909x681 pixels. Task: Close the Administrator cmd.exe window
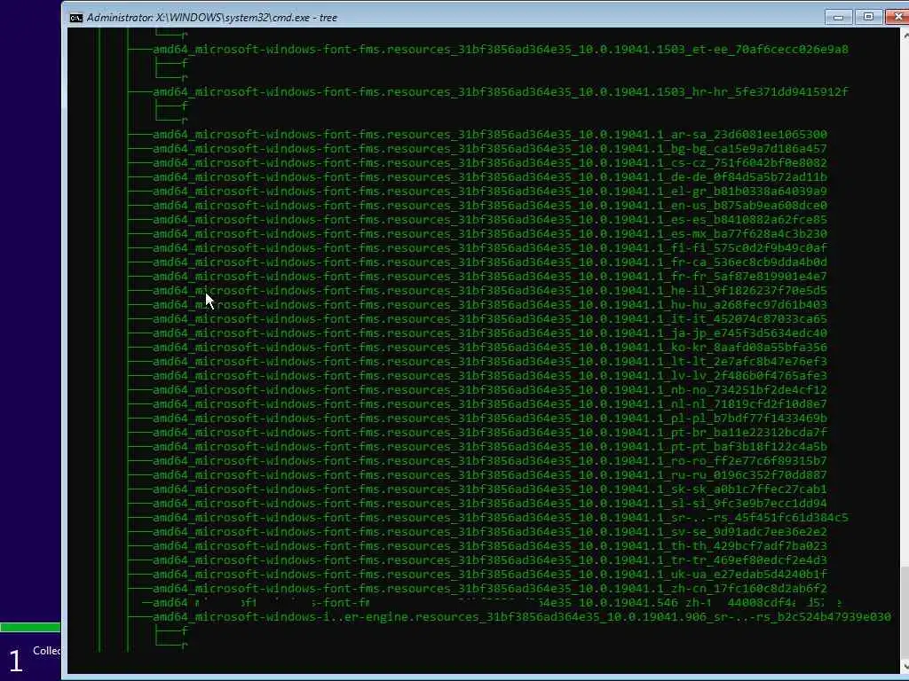point(897,17)
